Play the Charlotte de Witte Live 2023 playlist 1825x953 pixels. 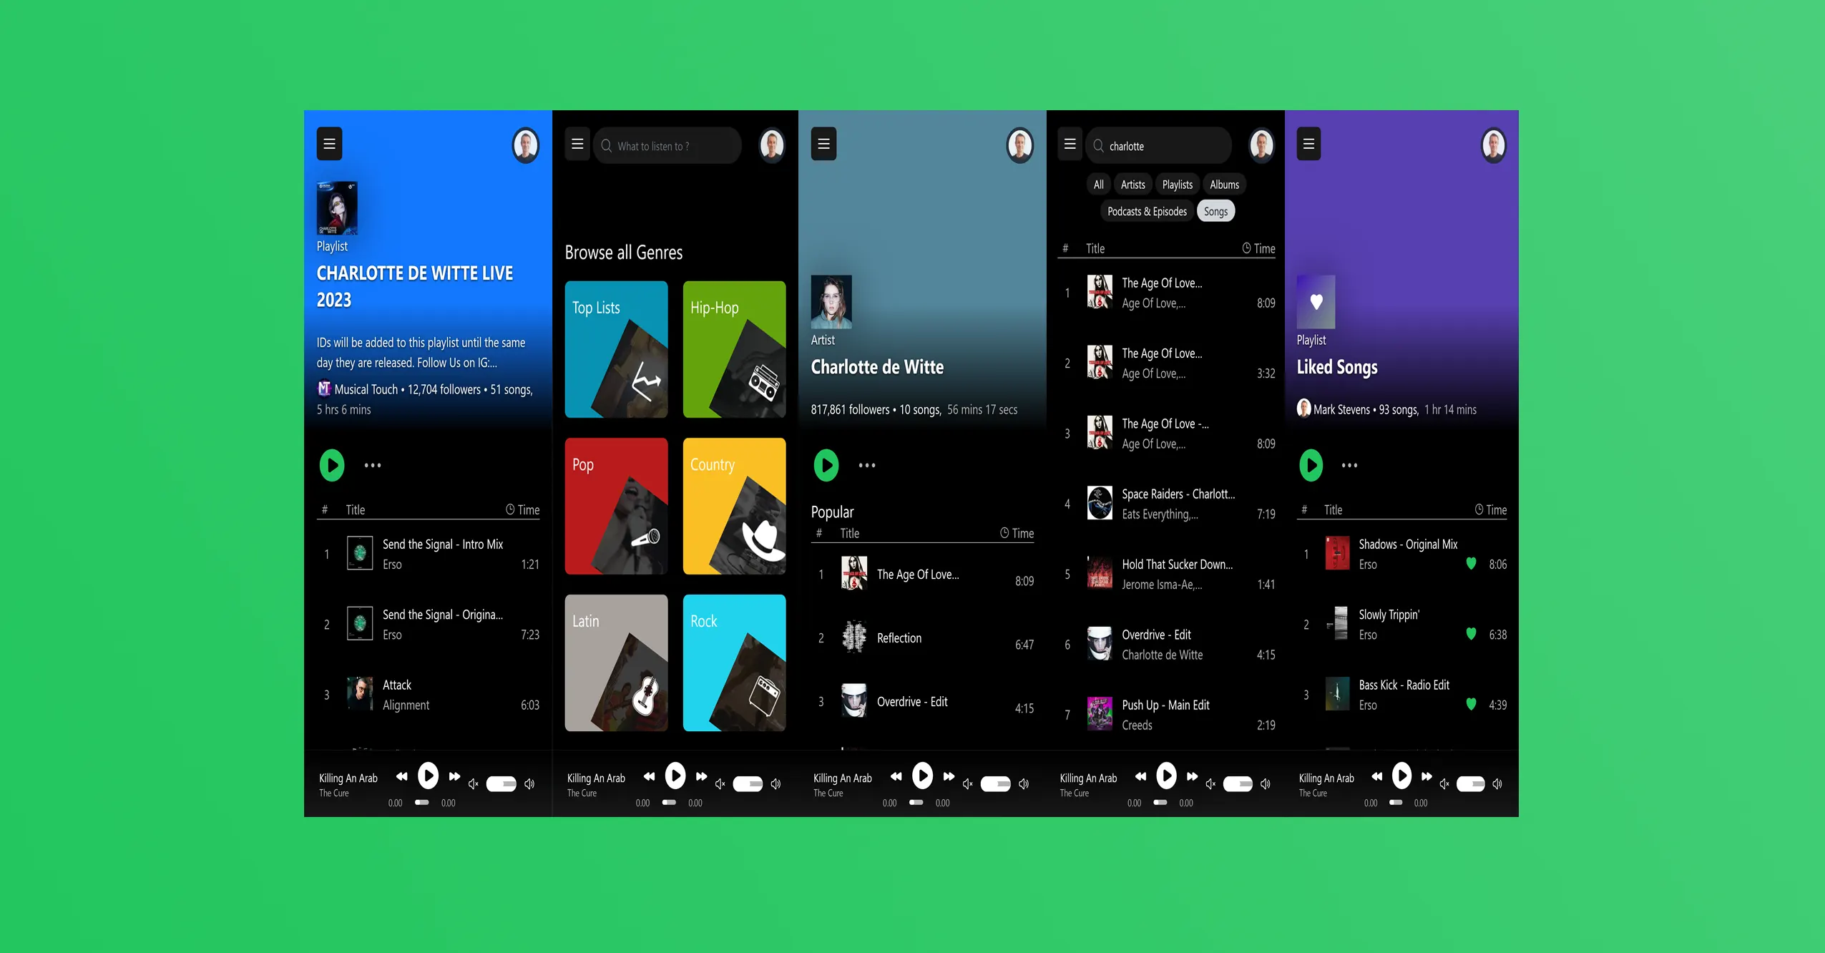(x=332, y=465)
